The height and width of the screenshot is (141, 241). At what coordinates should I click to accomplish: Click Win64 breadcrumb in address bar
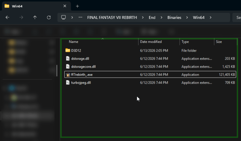point(199,18)
